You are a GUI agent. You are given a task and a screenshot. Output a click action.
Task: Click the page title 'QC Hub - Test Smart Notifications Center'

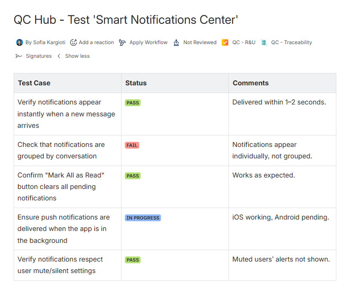[126, 20]
